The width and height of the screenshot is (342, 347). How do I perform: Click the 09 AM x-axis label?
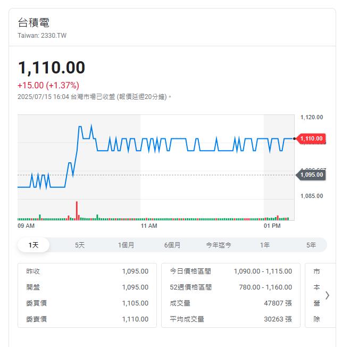pos(26,226)
